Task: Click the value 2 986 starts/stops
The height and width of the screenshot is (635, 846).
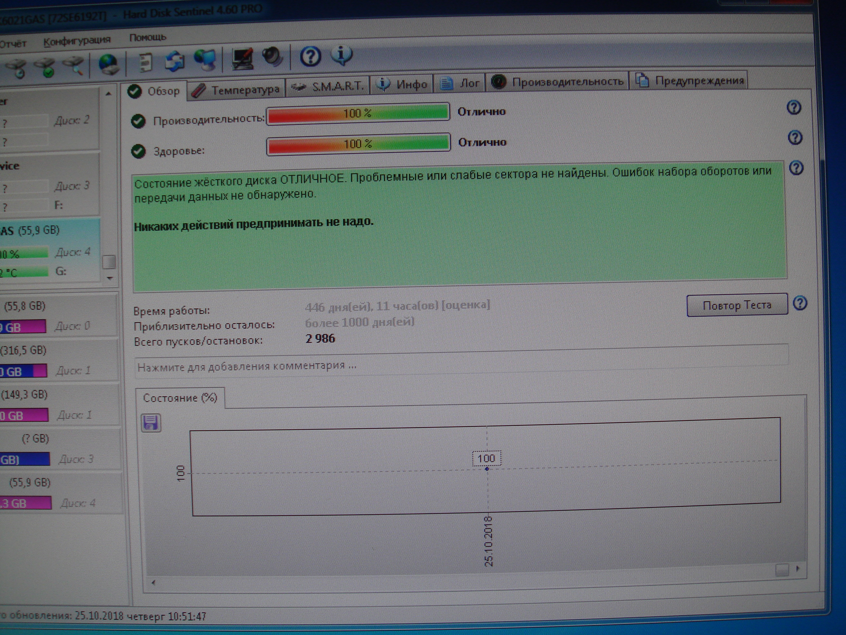Action: coord(320,339)
